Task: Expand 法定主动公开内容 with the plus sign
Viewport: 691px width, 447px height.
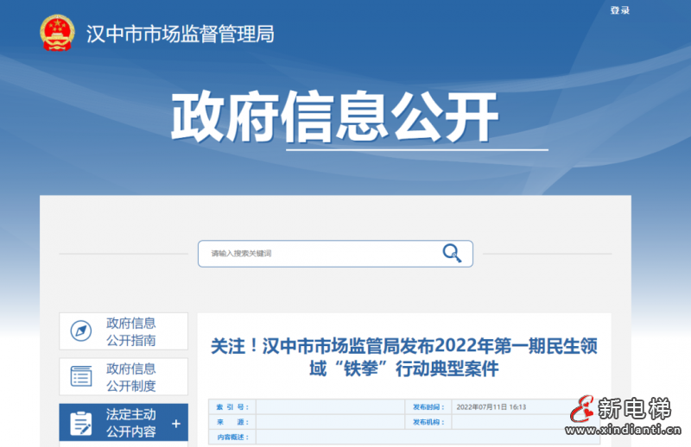Action: click(176, 424)
